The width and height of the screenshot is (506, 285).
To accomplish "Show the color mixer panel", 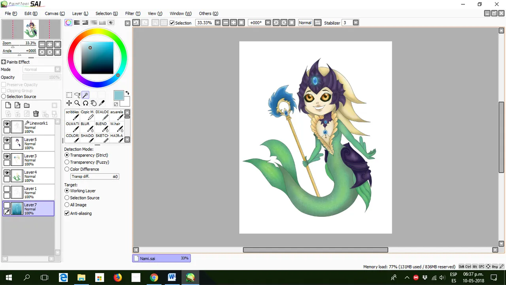I will click(94, 23).
